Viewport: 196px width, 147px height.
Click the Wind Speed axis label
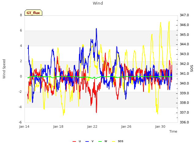point(4,69)
